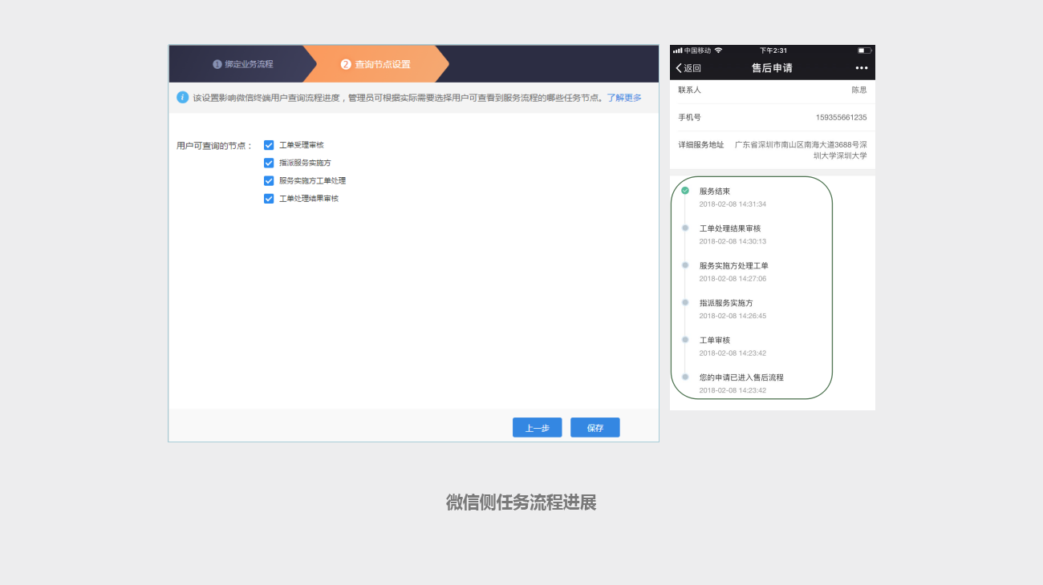Click the 保存 button
Image resolution: width=1043 pixels, height=585 pixels.
tap(595, 428)
